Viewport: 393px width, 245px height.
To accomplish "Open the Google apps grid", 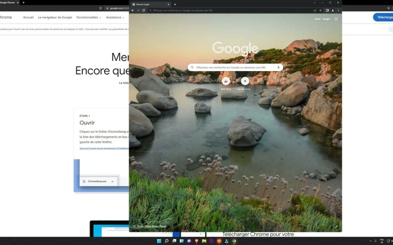I will [x=336, y=19].
